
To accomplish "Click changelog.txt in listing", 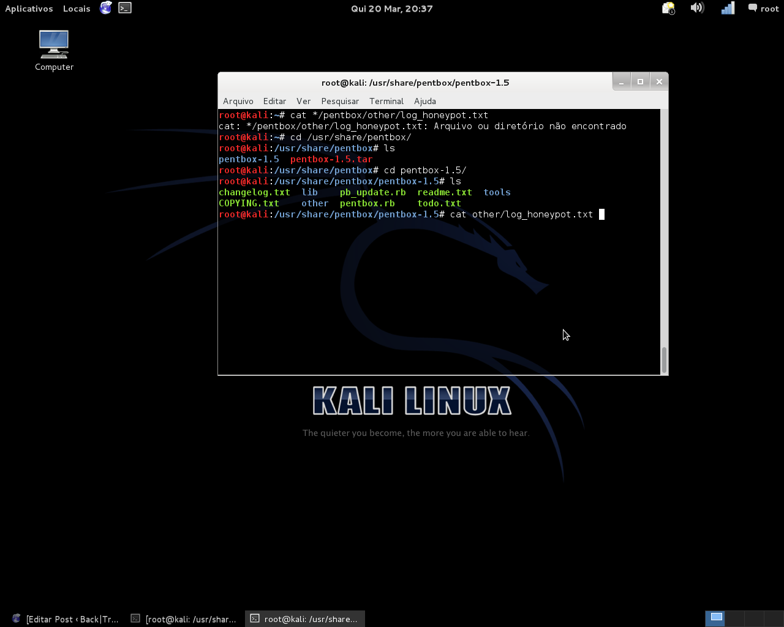I will pos(254,192).
